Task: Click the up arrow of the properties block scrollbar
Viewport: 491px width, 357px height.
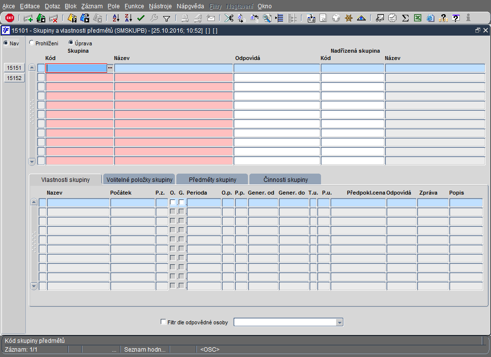Action: click(34, 202)
